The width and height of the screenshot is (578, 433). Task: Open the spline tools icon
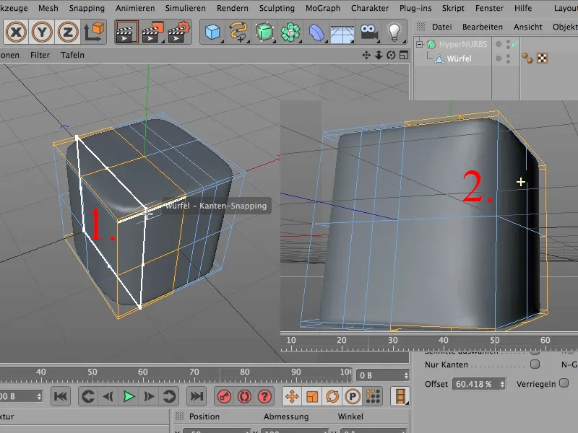tap(238, 32)
